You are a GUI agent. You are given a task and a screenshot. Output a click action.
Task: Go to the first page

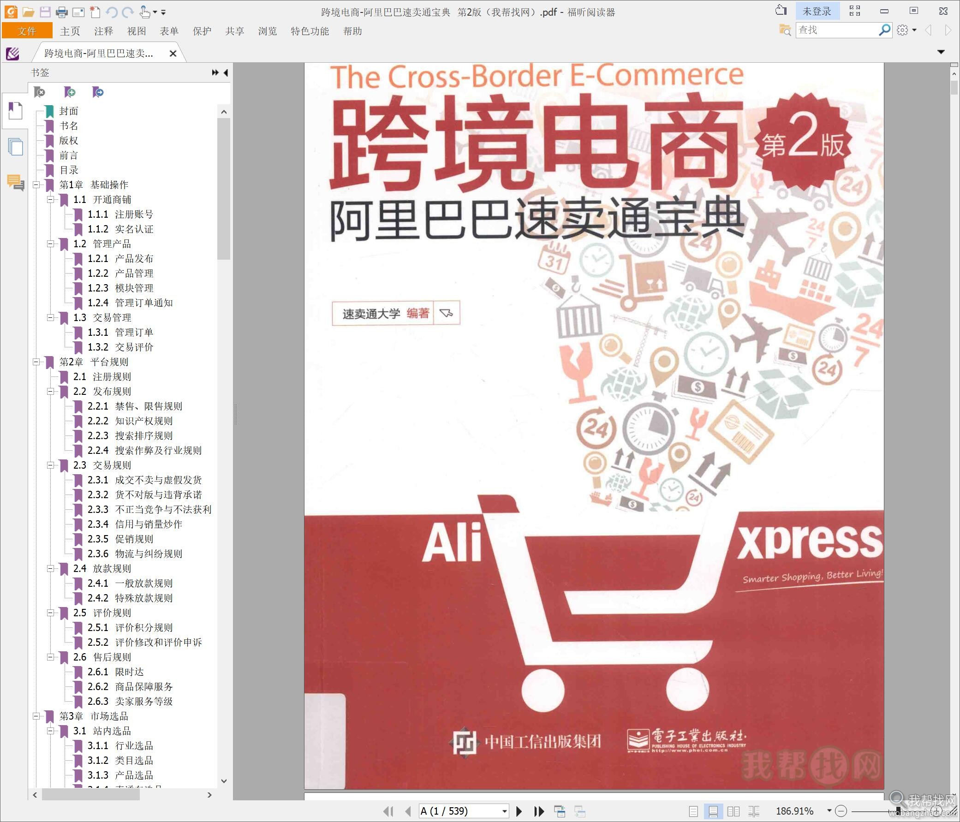[388, 811]
